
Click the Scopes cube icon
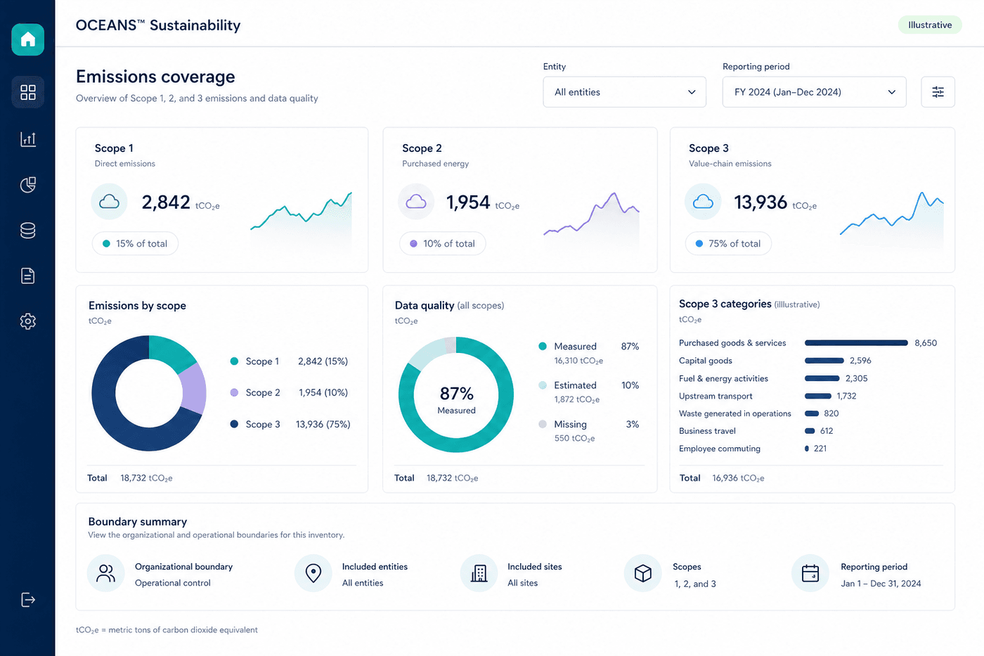click(x=643, y=574)
